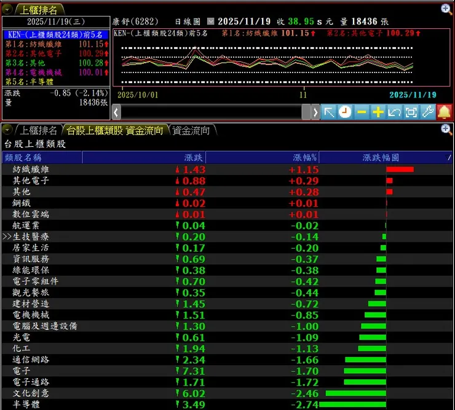Click the fit-to-screen frame icon
Screen dimensions: 455x410
(411, 112)
